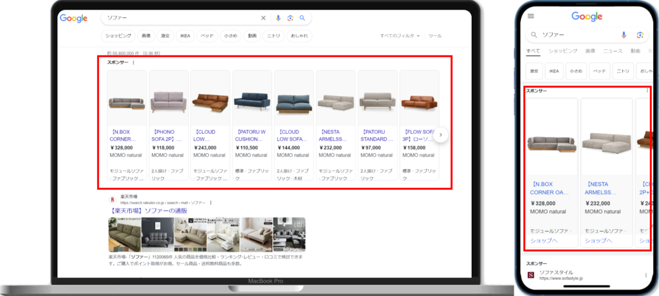
Task: Tap the IKEA chip on the phone
Action: [x=554, y=71]
